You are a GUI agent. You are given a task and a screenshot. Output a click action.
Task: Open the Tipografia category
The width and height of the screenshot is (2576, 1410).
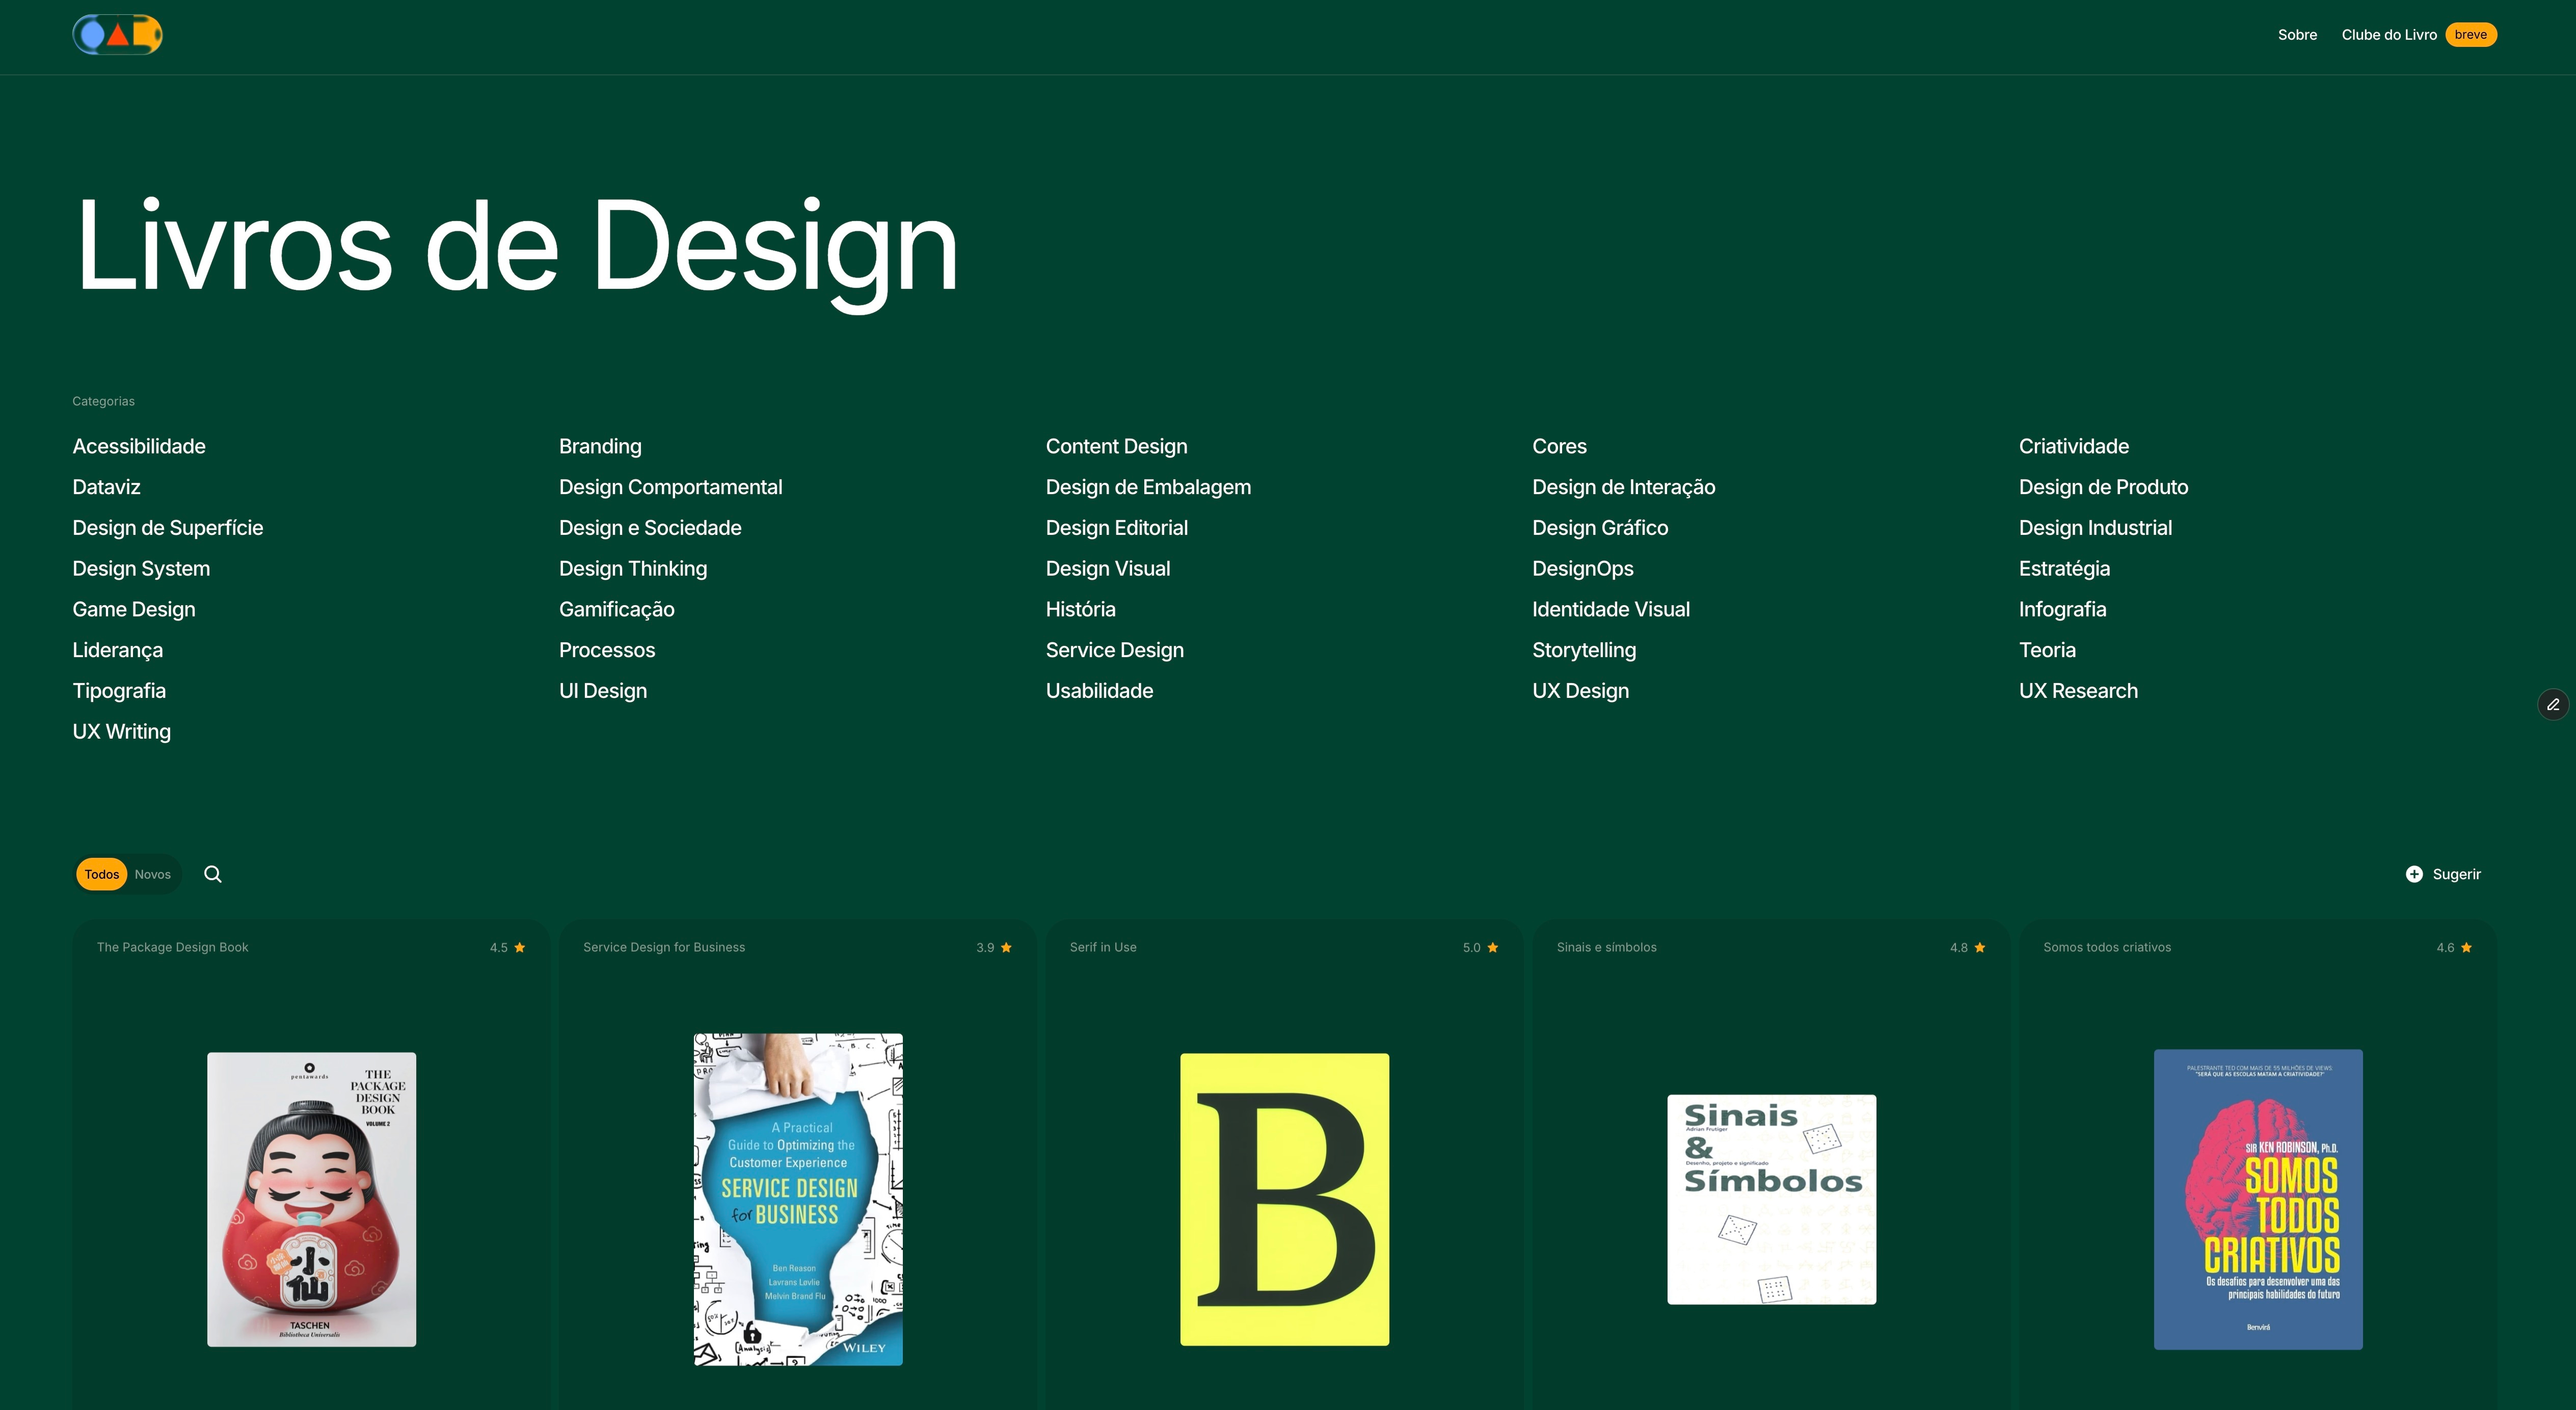[119, 691]
